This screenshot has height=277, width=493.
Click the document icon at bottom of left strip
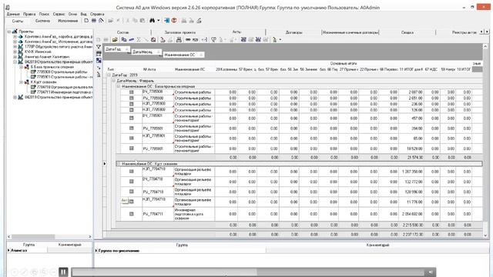[99, 75]
